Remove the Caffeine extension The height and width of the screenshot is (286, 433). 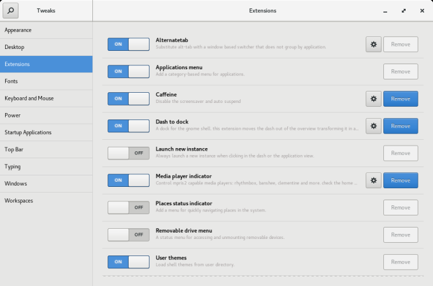pos(401,99)
